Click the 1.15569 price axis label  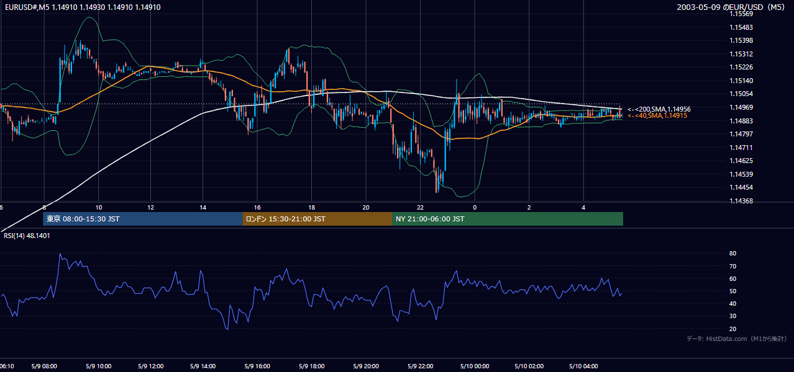tap(741, 14)
